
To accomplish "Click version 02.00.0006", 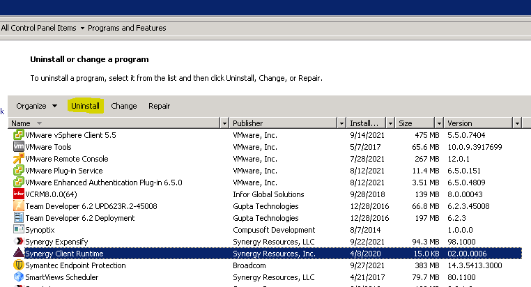I will (467, 254).
